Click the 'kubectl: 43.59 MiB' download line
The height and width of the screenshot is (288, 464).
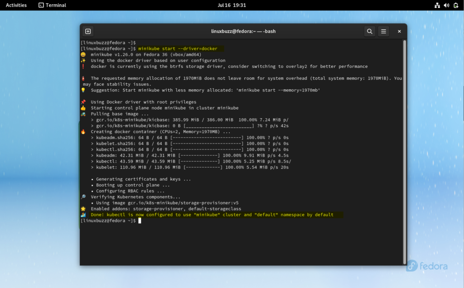point(191,162)
